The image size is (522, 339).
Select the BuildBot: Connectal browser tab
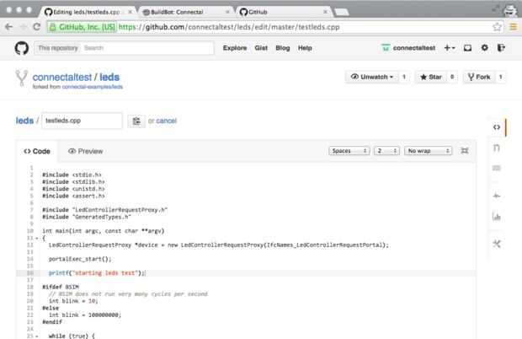click(185, 12)
